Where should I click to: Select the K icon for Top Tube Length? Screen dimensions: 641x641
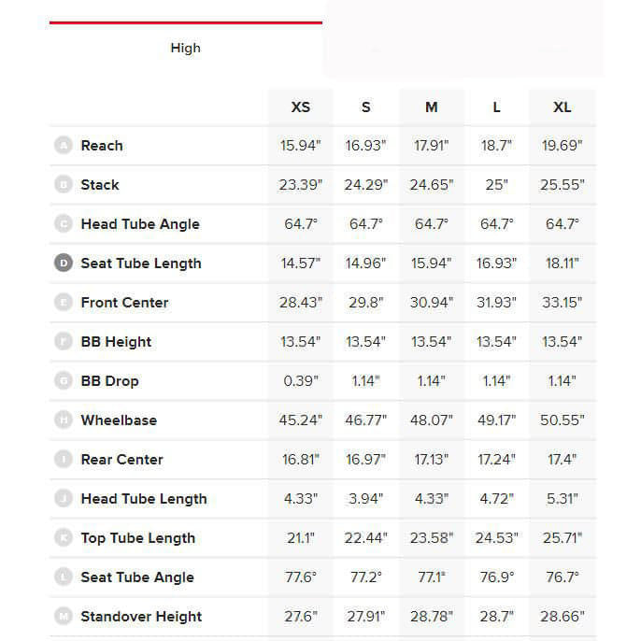pyautogui.click(x=64, y=538)
